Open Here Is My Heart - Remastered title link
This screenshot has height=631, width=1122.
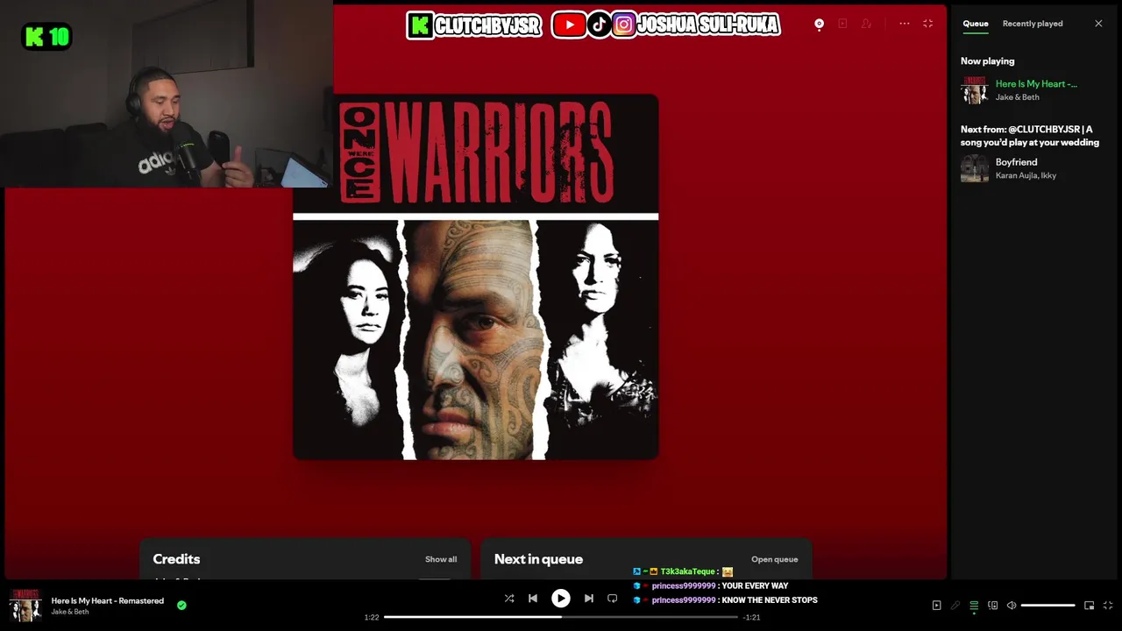click(x=108, y=601)
